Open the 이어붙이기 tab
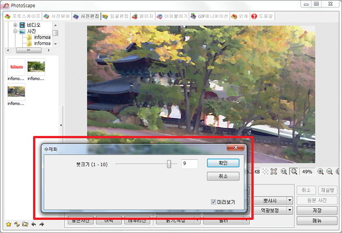 172,16
